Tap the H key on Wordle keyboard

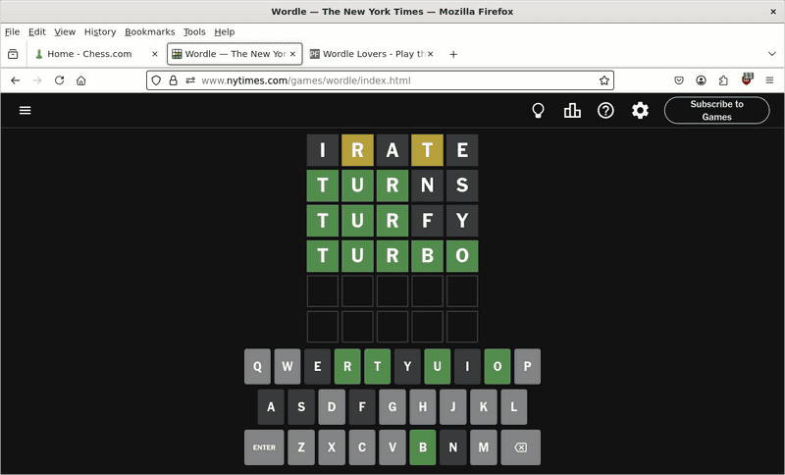click(423, 407)
